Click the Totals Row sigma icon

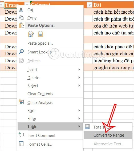[x=87, y=126]
